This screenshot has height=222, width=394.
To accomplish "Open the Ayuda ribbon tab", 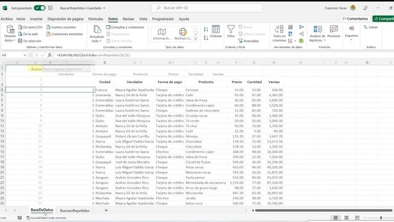I will tap(184, 19).
